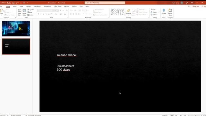Open the File tab
206x116 pixels.
click(x=1, y=6)
